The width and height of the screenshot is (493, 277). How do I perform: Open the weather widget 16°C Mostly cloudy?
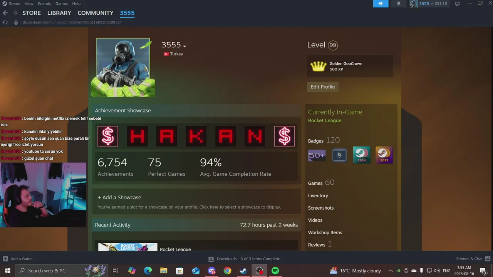(355, 270)
